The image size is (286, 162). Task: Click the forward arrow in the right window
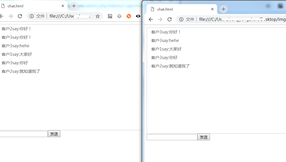point(160,19)
